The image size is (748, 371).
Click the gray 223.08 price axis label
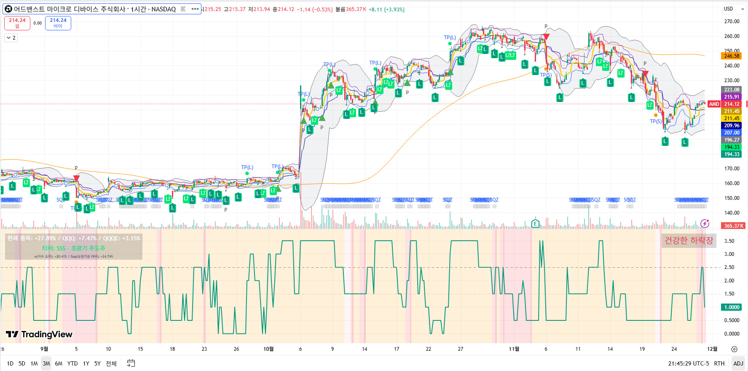click(732, 90)
